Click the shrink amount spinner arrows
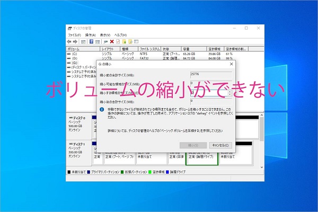The width and height of the screenshot is (318, 212). 229,93
